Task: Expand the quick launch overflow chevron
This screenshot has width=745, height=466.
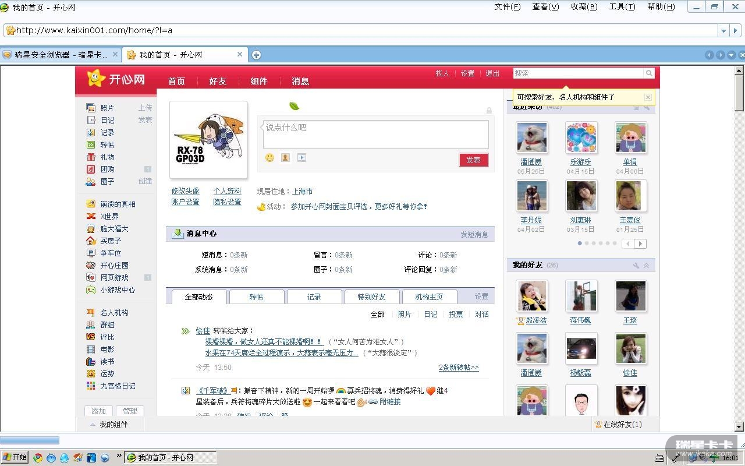Action: [x=119, y=456]
